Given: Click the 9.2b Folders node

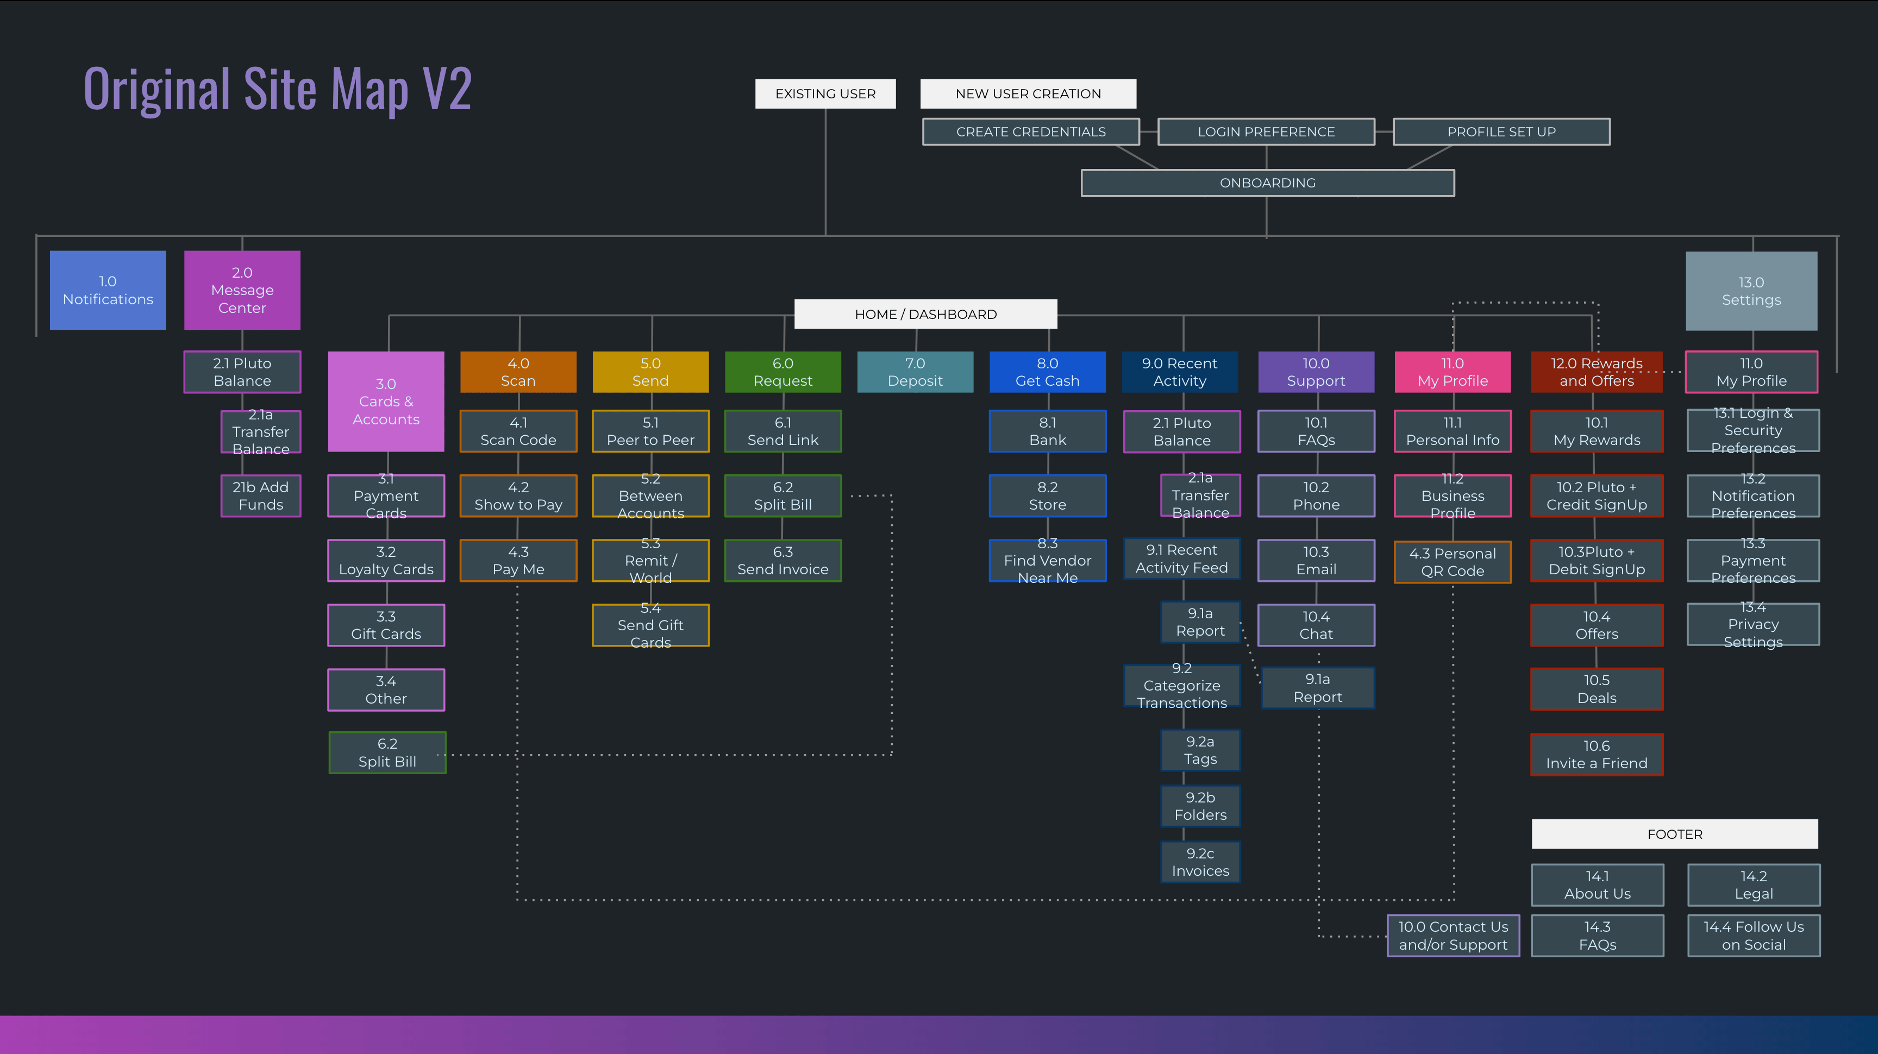Looking at the screenshot, I should point(1200,806).
